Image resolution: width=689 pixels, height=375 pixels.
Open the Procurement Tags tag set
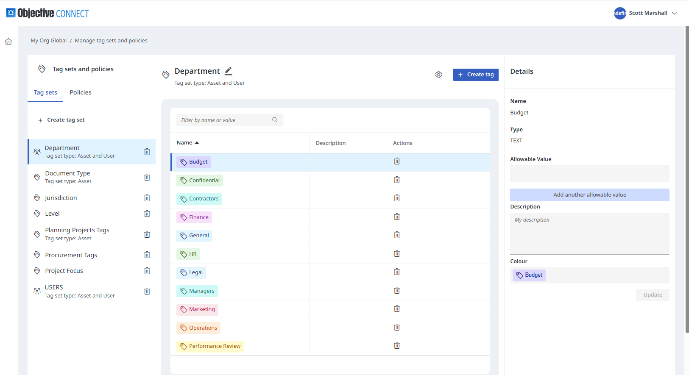(x=71, y=255)
